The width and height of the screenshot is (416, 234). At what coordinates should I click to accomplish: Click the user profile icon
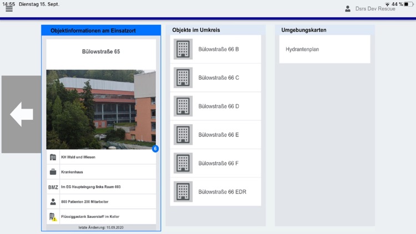348,9
